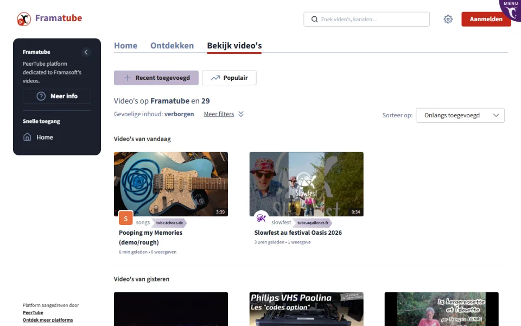Click the plus icon on Recent toegevoegd
The image size is (521, 326).
pyautogui.click(x=127, y=78)
